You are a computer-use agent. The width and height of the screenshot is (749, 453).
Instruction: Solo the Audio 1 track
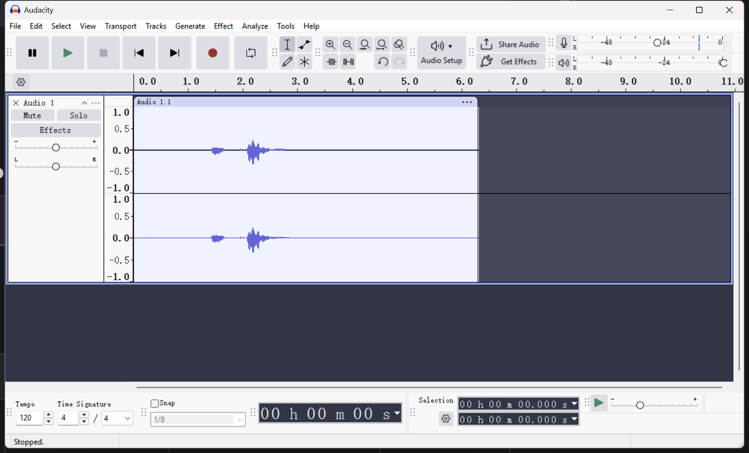pos(79,115)
